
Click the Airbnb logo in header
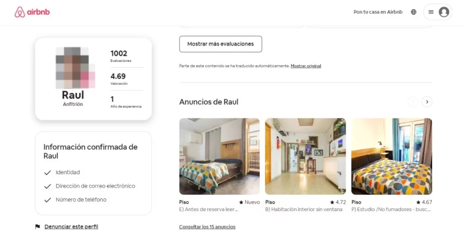click(x=32, y=12)
